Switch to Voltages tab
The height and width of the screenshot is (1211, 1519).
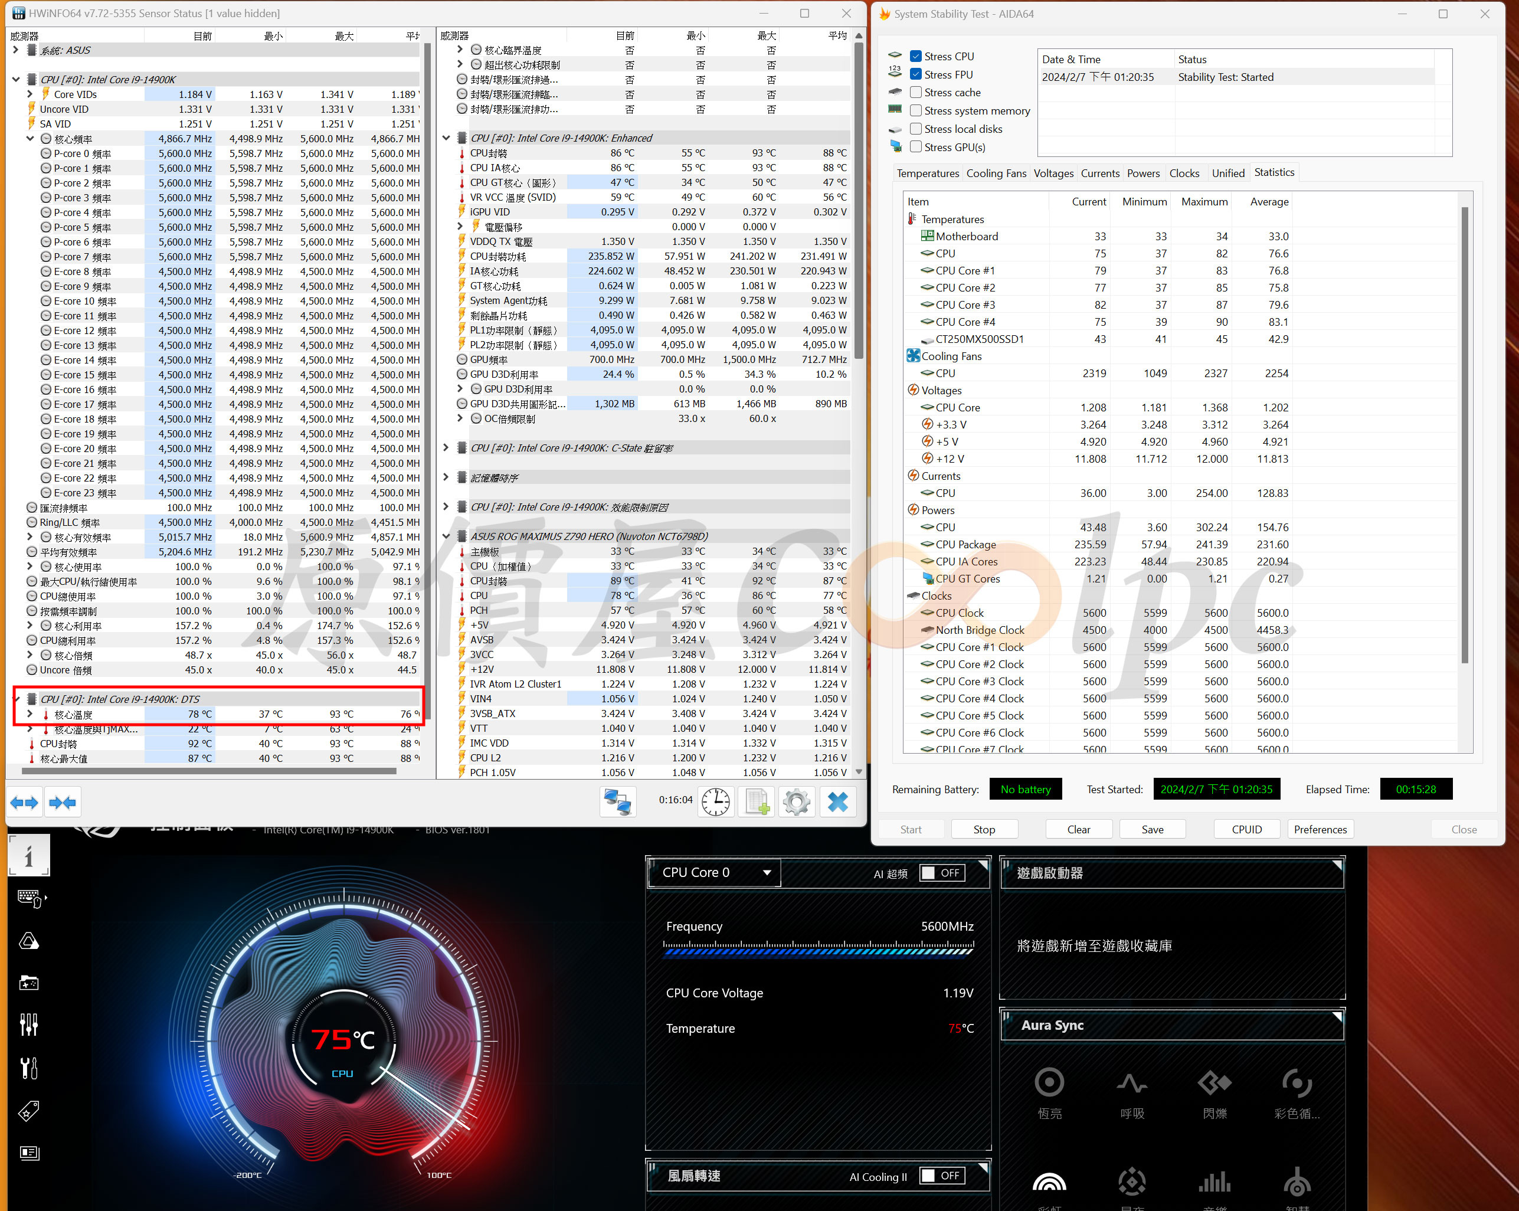point(1053,174)
